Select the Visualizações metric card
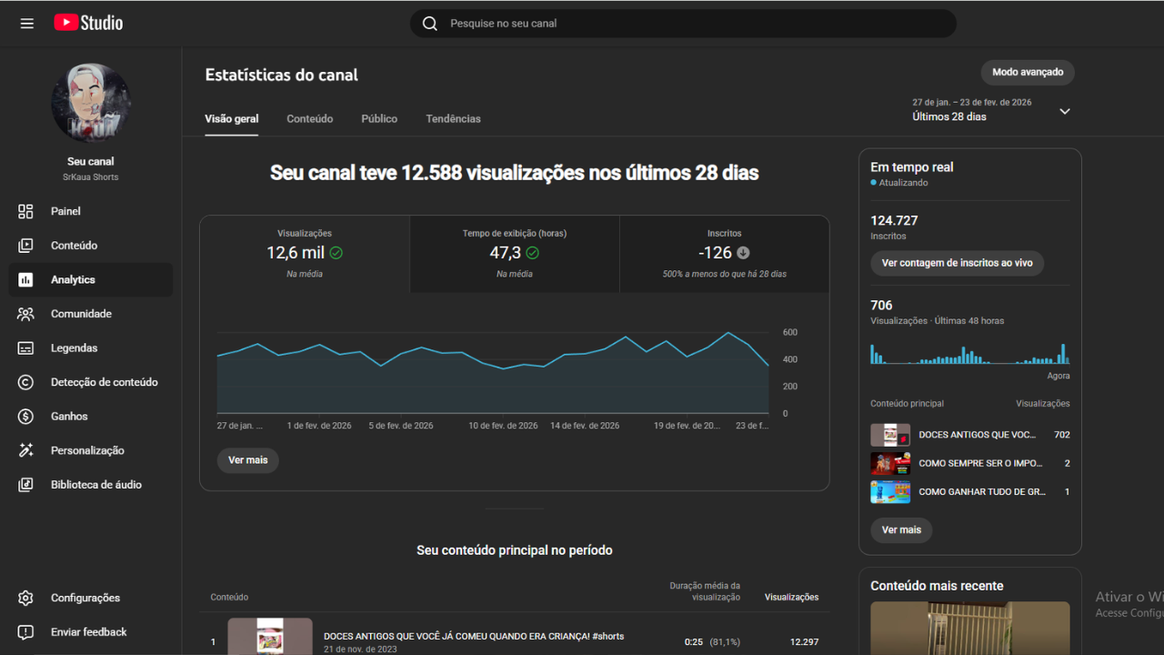This screenshot has width=1164, height=655. pos(305,254)
